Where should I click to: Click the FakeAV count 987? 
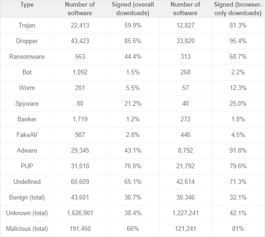[x=80, y=135]
